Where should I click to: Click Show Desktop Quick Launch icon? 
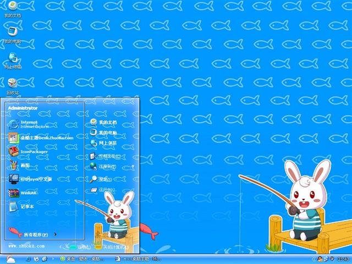pos(45,259)
